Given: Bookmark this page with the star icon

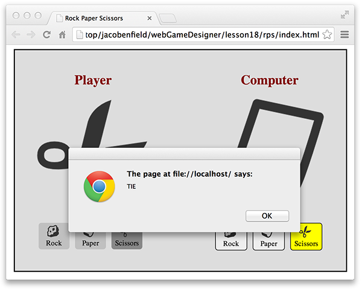Looking at the screenshot, I should tap(327, 34).
